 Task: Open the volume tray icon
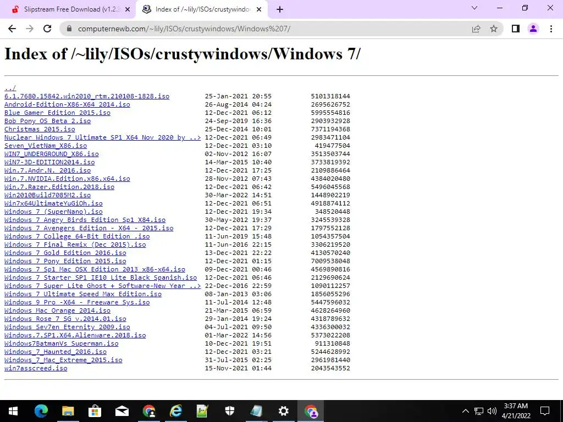(492, 411)
